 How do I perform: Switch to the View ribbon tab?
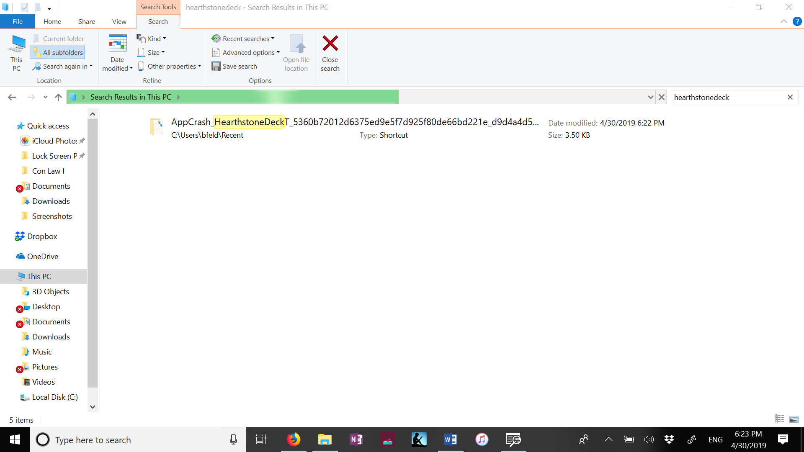[119, 21]
